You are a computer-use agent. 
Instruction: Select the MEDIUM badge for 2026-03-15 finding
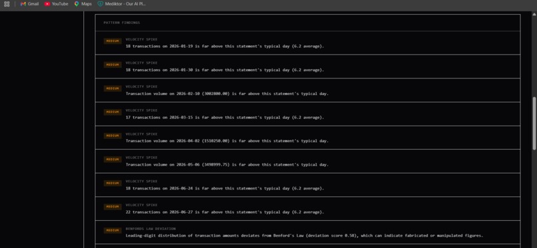tap(113, 112)
